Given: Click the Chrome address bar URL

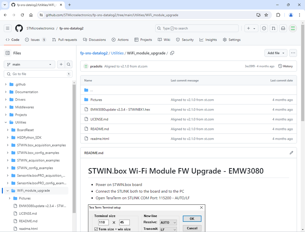Looking at the screenshot, I should [112, 15].
